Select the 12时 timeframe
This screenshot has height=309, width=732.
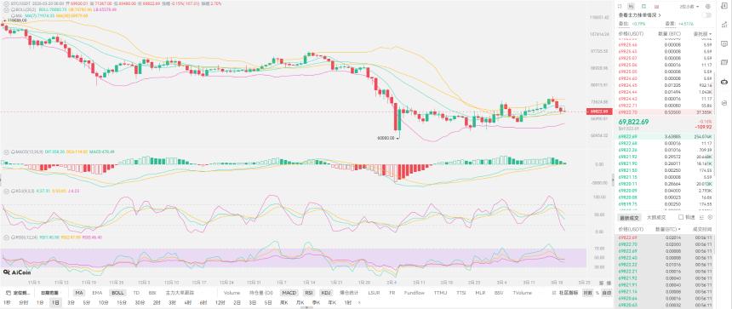click(220, 302)
